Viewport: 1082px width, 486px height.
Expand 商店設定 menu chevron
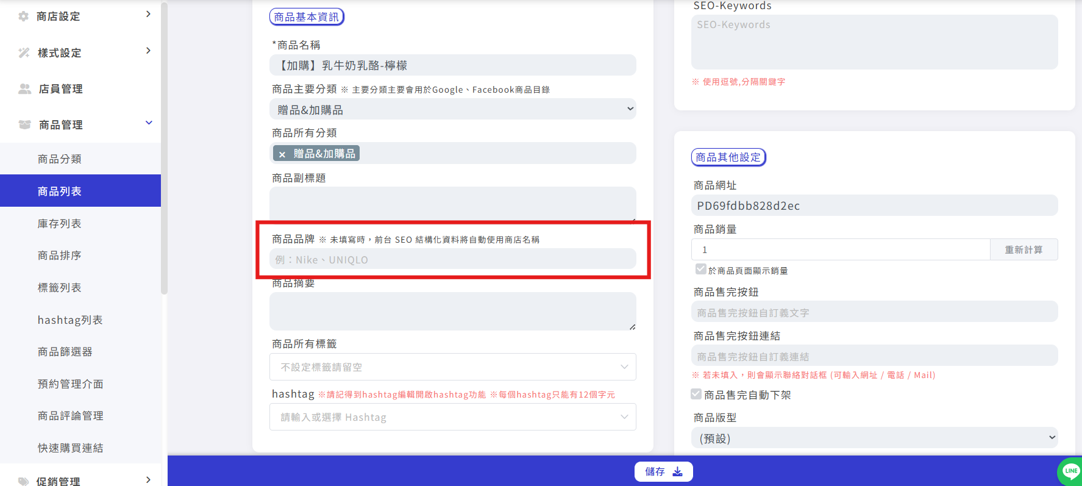(x=148, y=14)
